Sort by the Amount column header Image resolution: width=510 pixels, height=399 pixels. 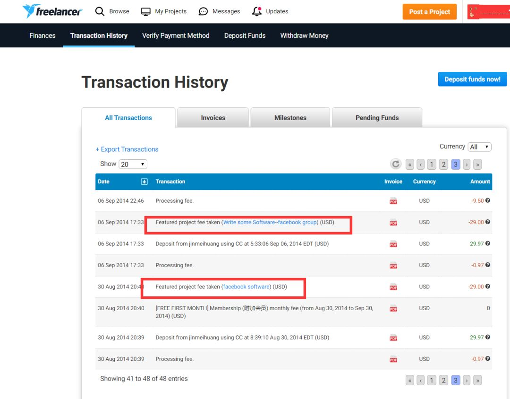point(480,182)
